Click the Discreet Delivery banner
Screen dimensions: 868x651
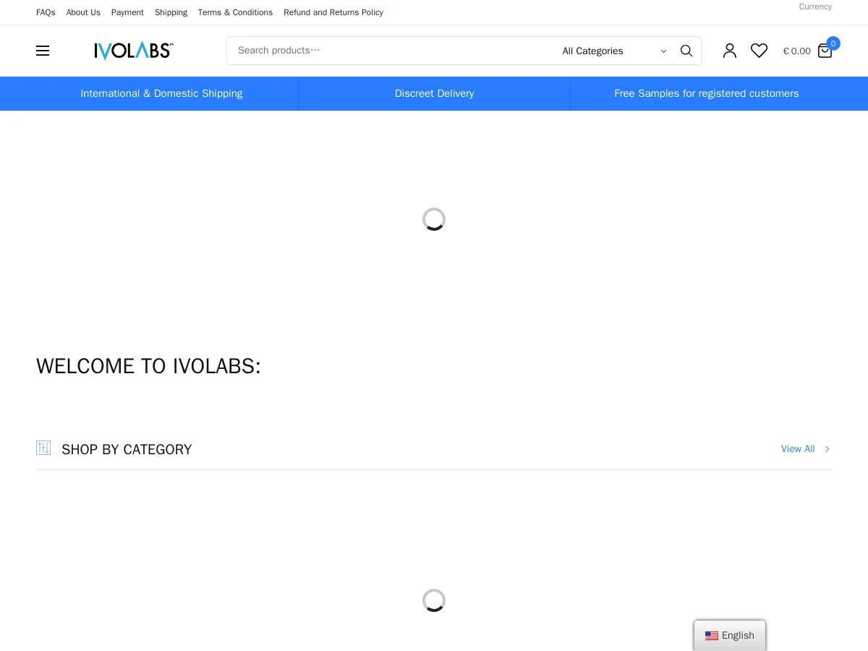coord(434,93)
